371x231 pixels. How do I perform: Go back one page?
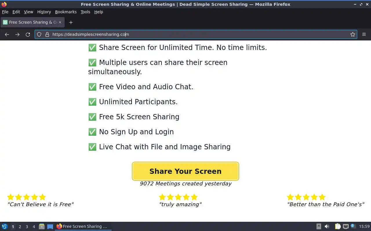point(7,34)
